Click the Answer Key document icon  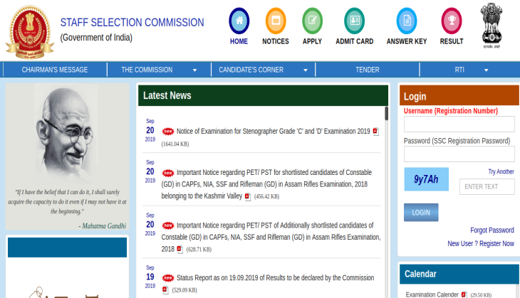[407, 21]
